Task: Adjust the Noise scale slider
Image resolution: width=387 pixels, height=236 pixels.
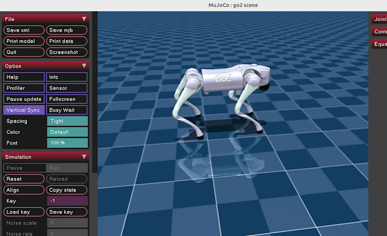Action: click(67, 223)
